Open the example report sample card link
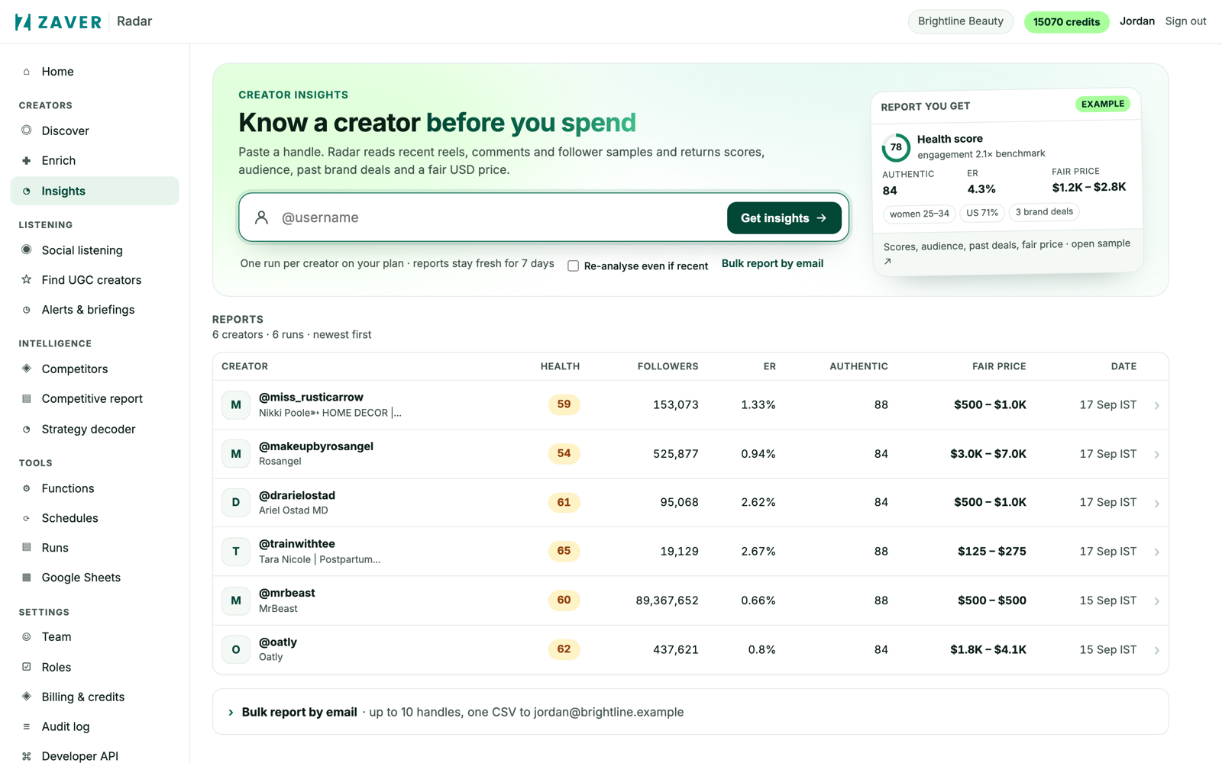Viewport: 1222px width, 763px height. [x=1007, y=251]
